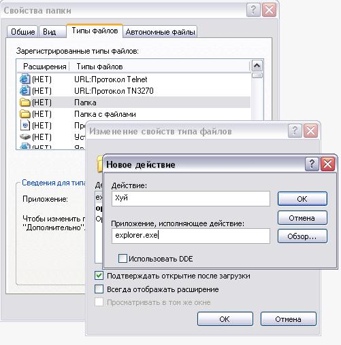
Task: Close the Новое действие dialog
Action: point(328,164)
